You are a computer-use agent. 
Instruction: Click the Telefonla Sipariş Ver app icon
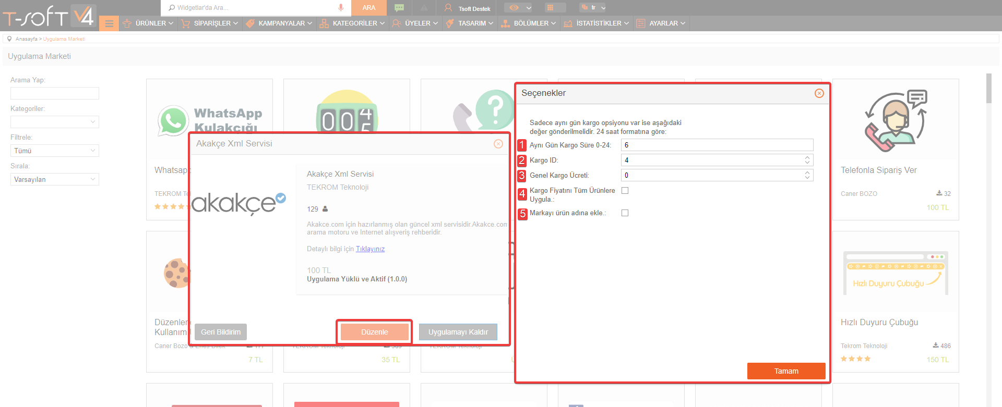896,121
